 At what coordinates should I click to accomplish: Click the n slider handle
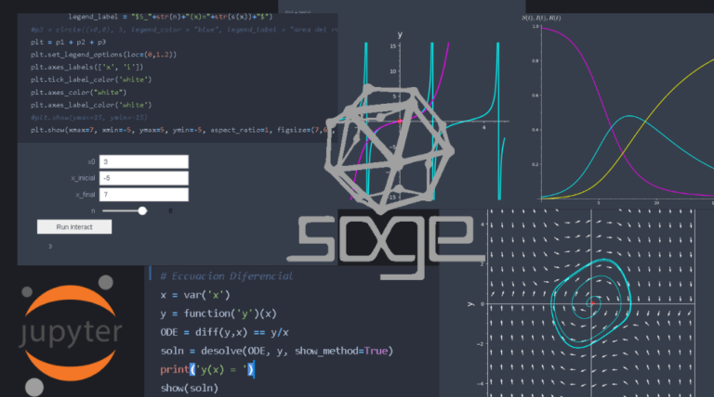tap(142, 211)
